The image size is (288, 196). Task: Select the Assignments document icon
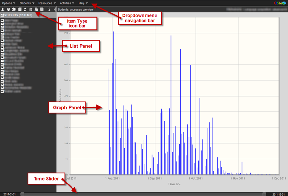coord(36,10)
